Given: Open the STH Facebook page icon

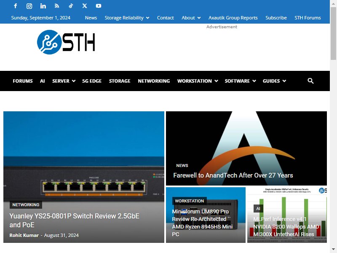Looking at the screenshot, I should pos(15,6).
